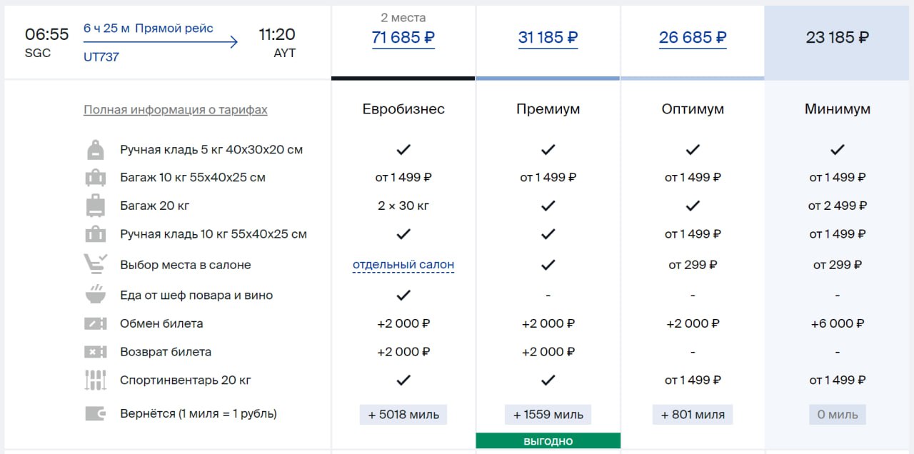Viewport: 914px width, 454px height.
Task: Choose the Optimum fare for 26 685 ₽
Action: 693,38
